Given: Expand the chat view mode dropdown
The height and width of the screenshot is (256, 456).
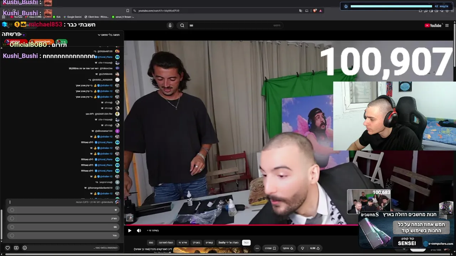Looking at the screenshot, I should point(109,35).
